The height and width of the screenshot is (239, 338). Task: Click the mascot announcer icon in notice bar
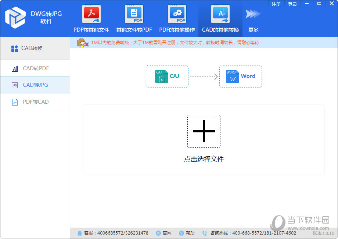point(83,43)
